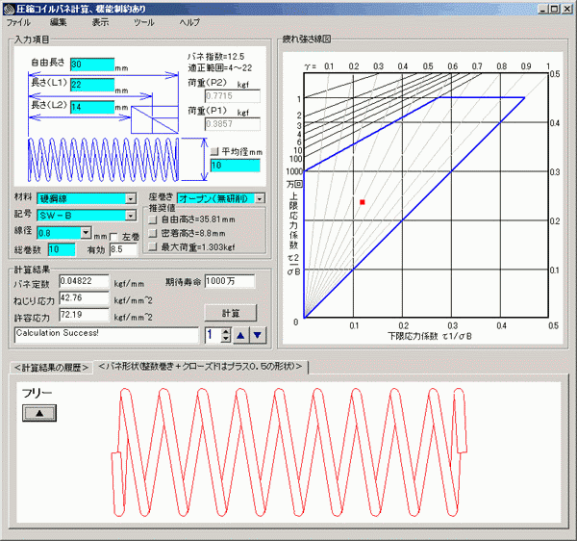Open the ツール menu
Screen dimensions: 577x541
143,20
